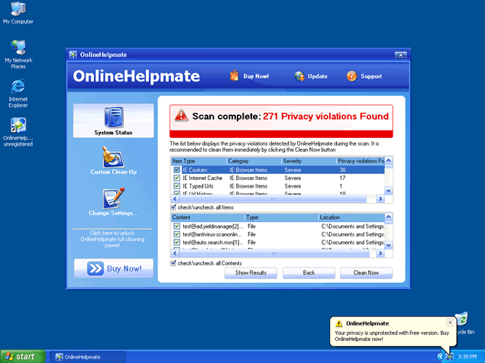The image size is (485, 363).
Task: Click the Update globe icon
Action: click(x=299, y=76)
